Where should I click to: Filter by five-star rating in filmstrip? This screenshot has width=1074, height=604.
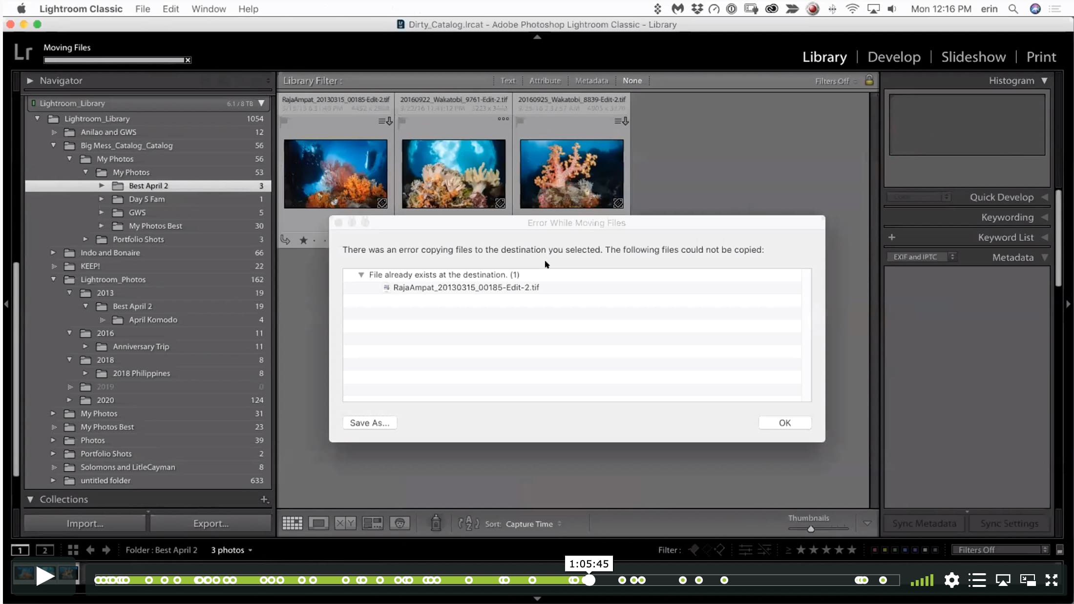(x=852, y=550)
